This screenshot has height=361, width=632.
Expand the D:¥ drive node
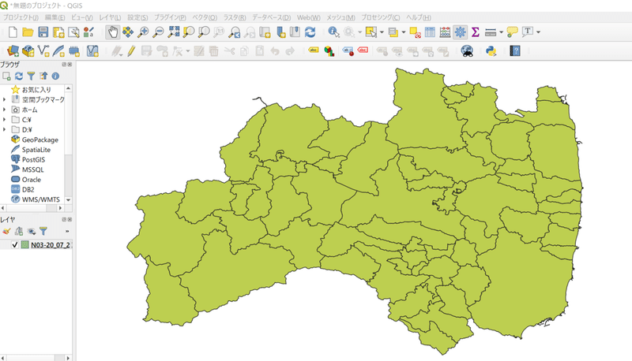click(x=5, y=129)
